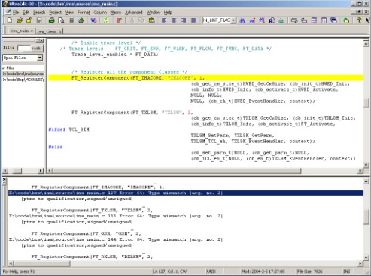Click the New File toolbar icon
This screenshot has height=276, width=371.
tap(10, 20)
